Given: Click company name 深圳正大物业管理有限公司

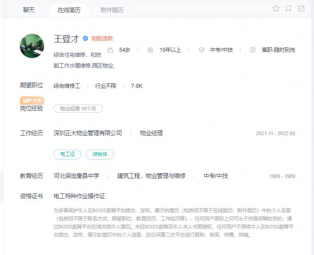Looking at the screenshot, I should pyautogui.click(x=88, y=133).
